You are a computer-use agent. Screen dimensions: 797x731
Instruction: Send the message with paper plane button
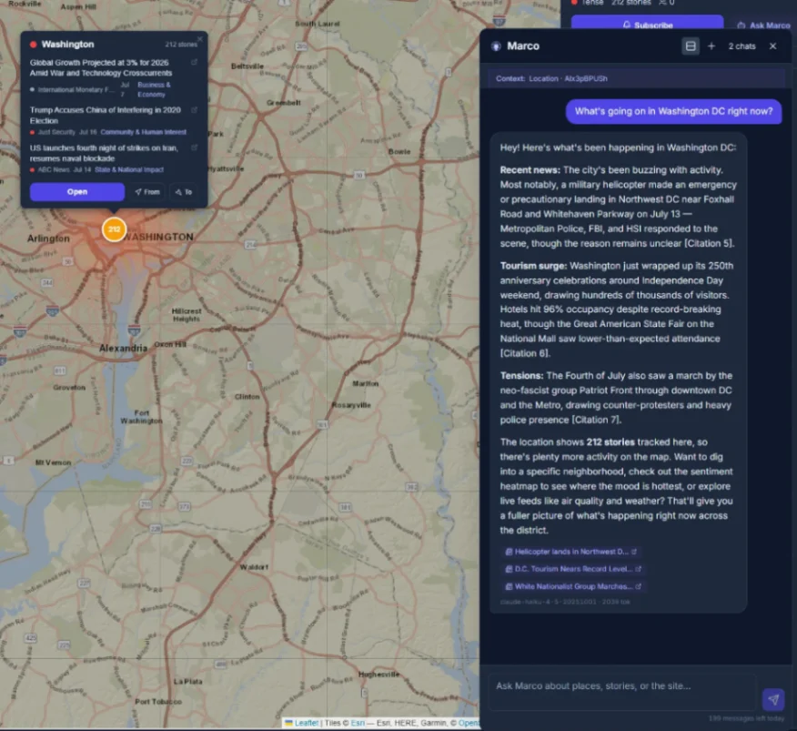pyautogui.click(x=773, y=699)
